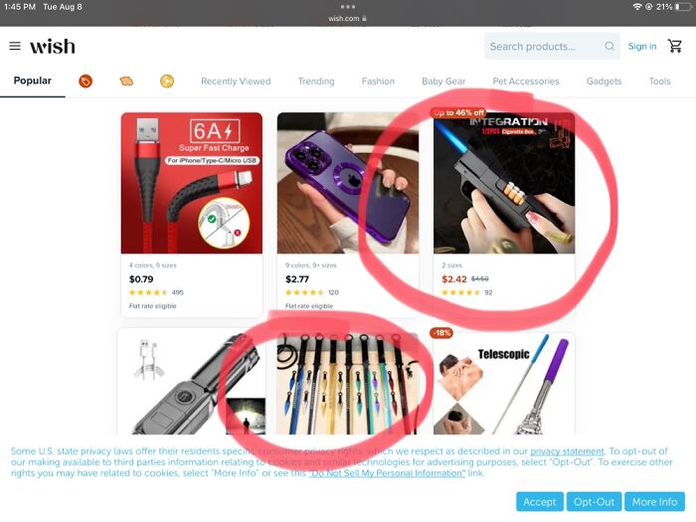Select the yellow coin rewards icon
Image resolution: width=696 pixels, height=522 pixels.
pos(167,82)
